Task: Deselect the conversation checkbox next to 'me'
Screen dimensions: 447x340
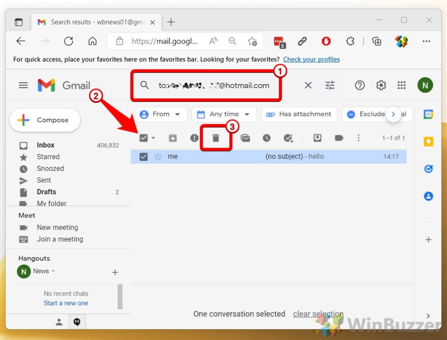Action: (x=143, y=156)
